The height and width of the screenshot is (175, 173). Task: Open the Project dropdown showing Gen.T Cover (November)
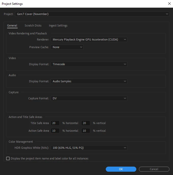pyautogui.click(x=92, y=14)
